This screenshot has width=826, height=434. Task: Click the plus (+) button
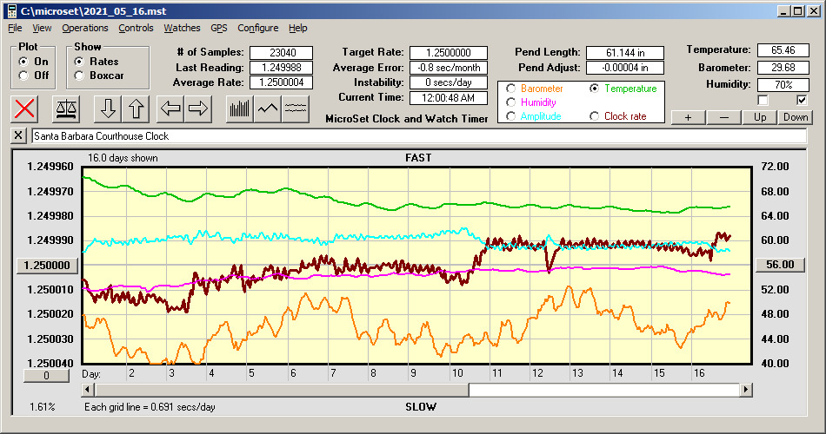[x=688, y=117]
